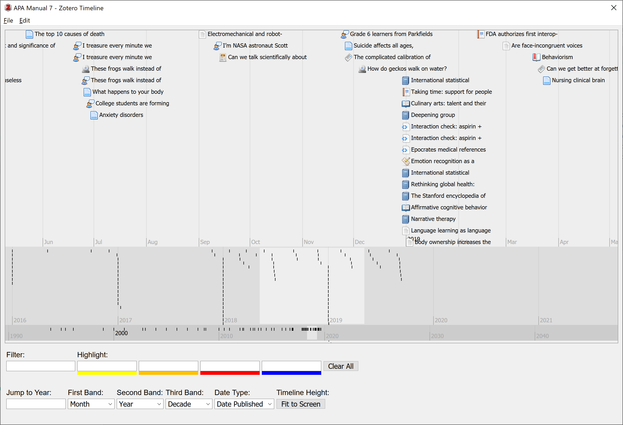The width and height of the screenshot is (623, 425).
Task: Open the First Band Month dropdown
Action: [91, 404]
